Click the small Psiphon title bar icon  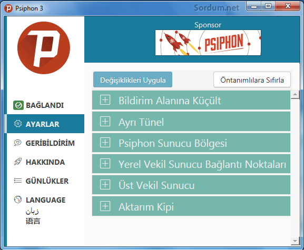tap(8, 8)
